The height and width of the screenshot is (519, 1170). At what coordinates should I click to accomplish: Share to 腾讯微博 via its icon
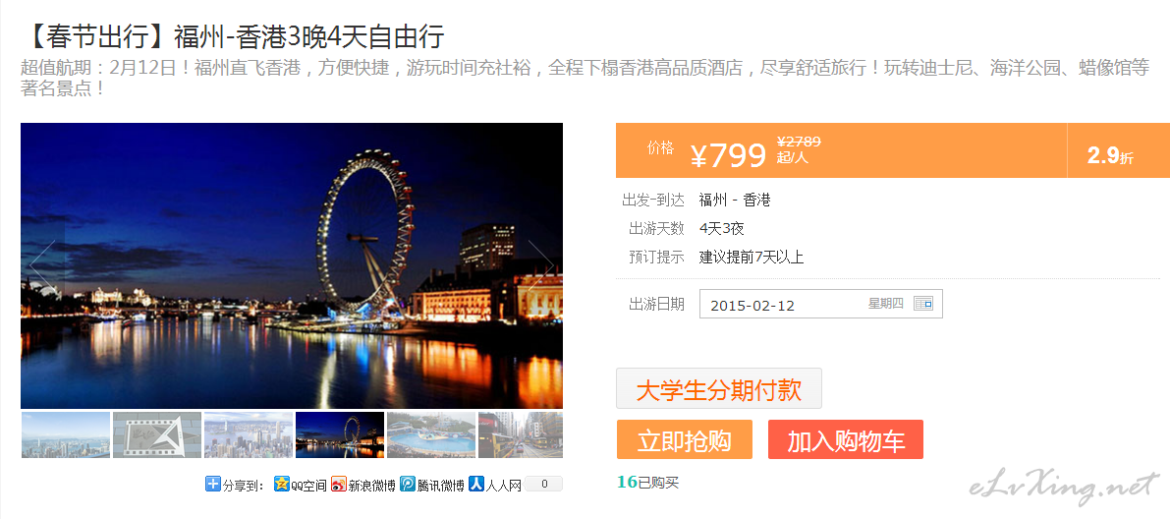407,484
